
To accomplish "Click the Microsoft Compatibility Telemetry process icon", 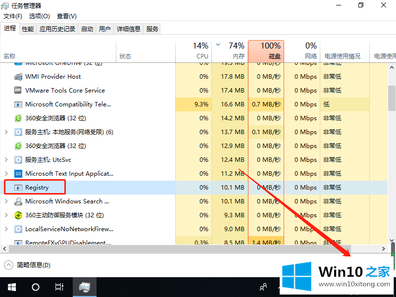I will pos(18,104).
